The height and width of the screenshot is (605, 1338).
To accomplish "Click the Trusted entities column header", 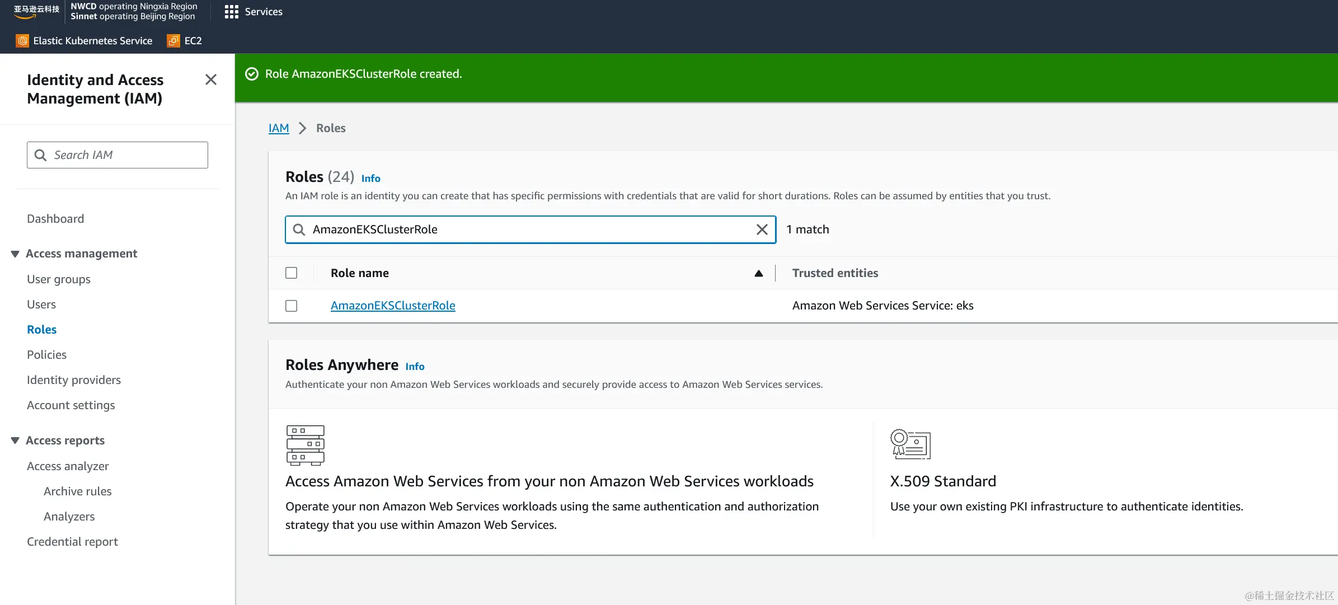I will (835, 273).
